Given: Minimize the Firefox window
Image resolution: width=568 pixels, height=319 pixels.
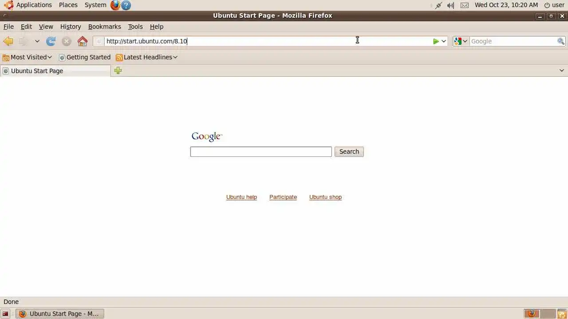Looking at the screenshot, I should 540,16.
